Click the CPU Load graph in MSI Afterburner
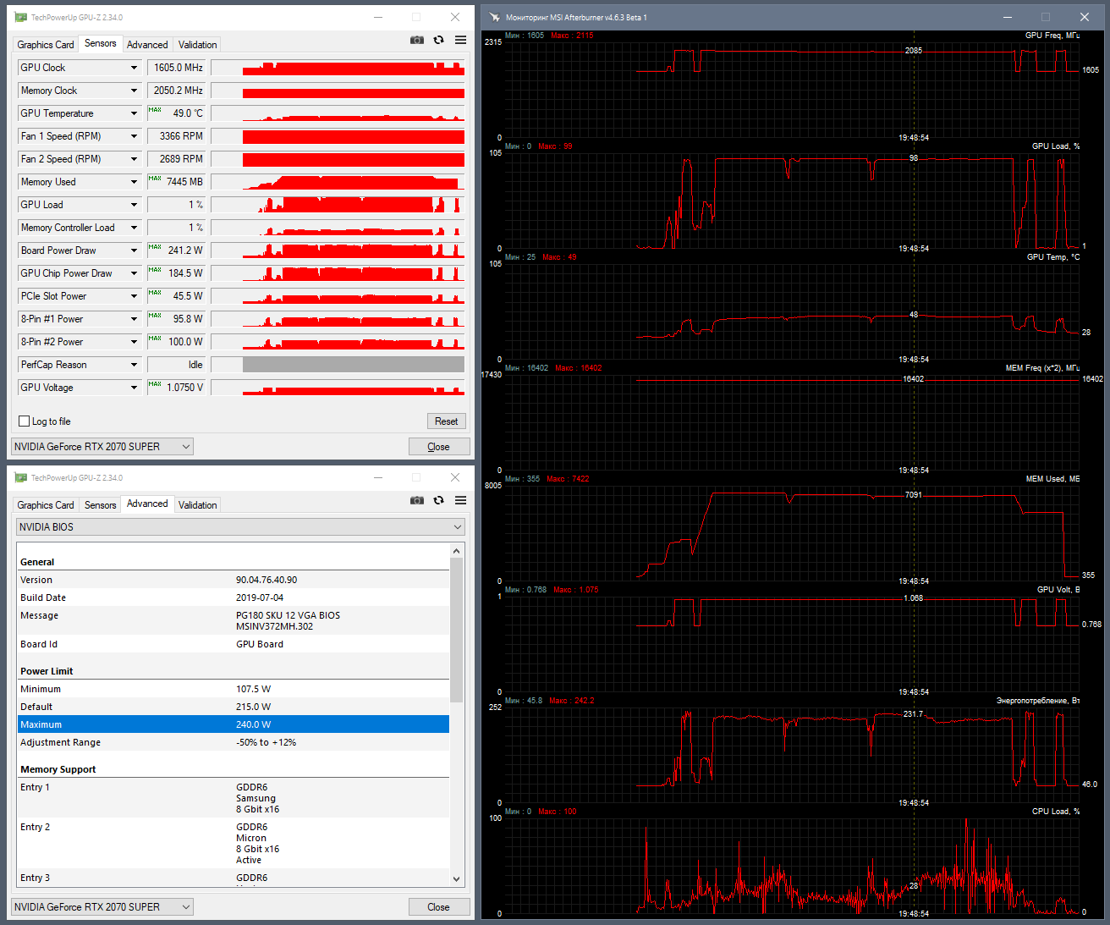Image resolution: width=1110 pixels, height=925 pixels. pyautogui.click(x=792, y=866)
